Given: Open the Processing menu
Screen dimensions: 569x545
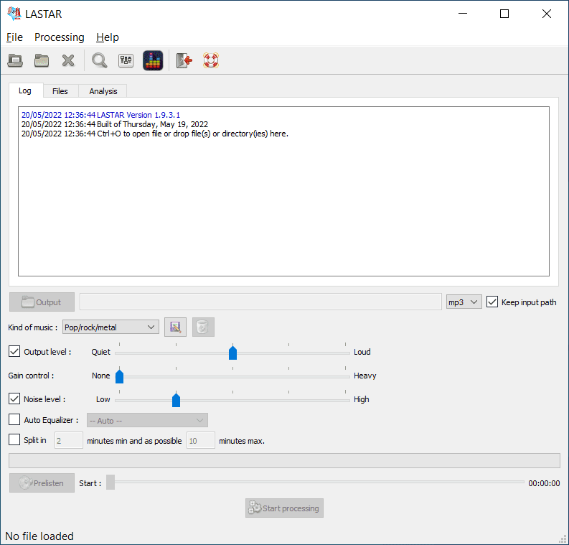Looking at the screenshot, I should click(59, 37).
